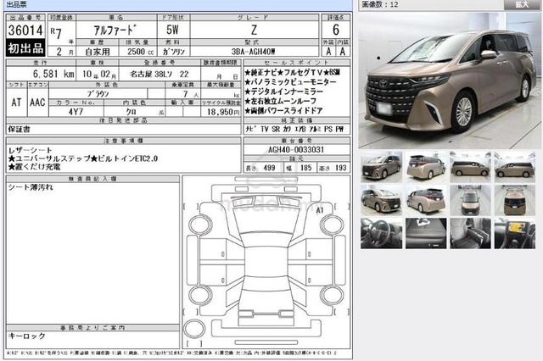Click the ★両側パワースライドドア line

[283, 111]
